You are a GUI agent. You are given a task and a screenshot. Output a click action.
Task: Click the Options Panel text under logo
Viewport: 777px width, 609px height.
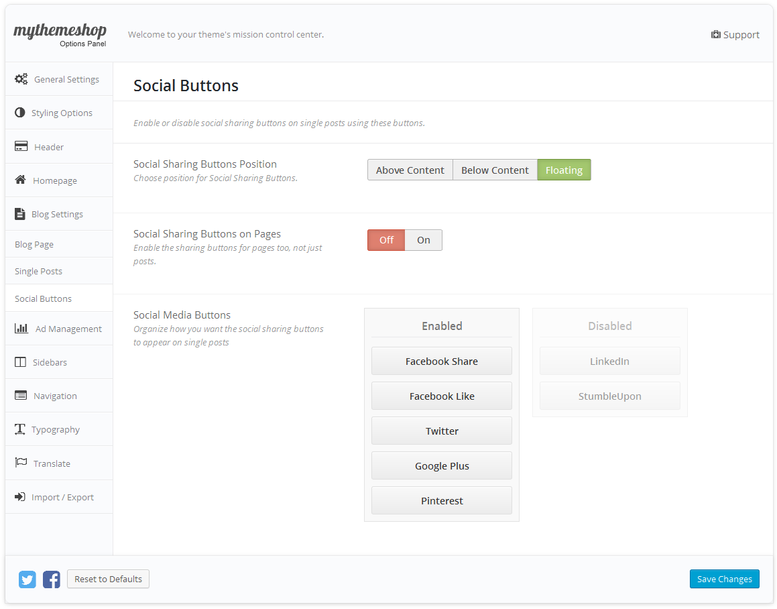[x=82, y=44]
